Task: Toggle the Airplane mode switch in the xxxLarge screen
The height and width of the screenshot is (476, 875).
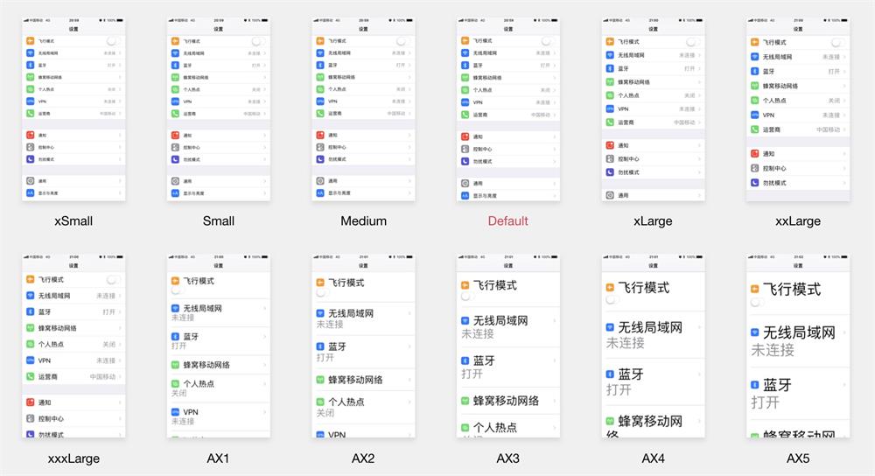Action: click(x=113, y=280)
